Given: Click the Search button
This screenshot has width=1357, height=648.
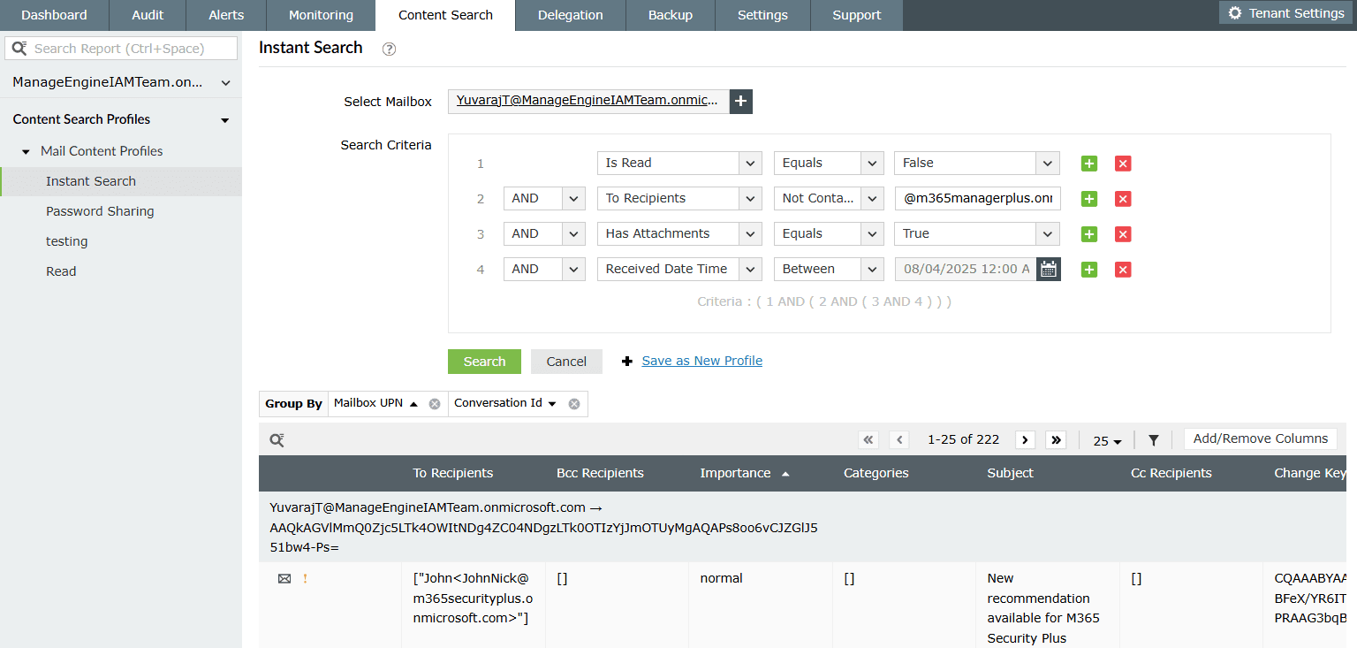Looking at the screenshot, I should pyautogui.click(x=484, y=361).
